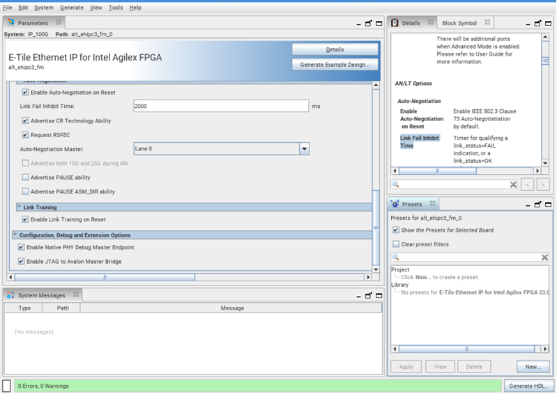Toggle Enable Auto-Negotiation on Reset checkbox

[x=25, y=92]
